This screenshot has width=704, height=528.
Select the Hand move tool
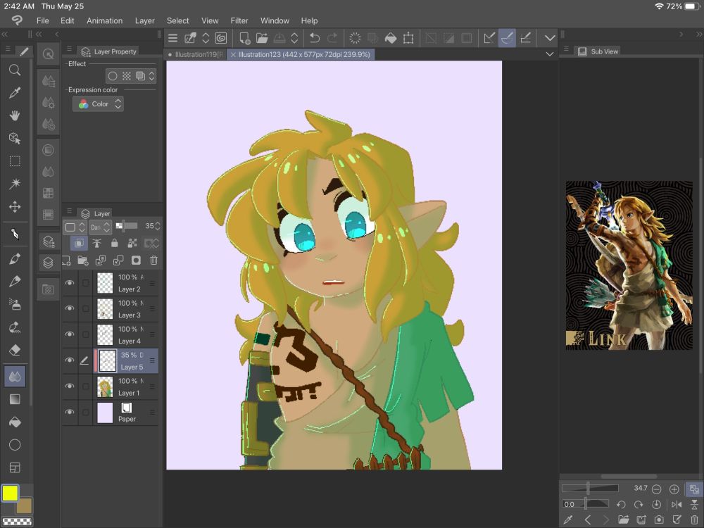(14, 115)
